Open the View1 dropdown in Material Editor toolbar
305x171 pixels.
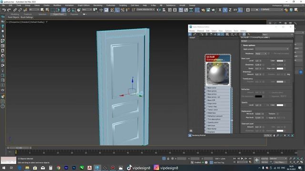coord(277,35)
